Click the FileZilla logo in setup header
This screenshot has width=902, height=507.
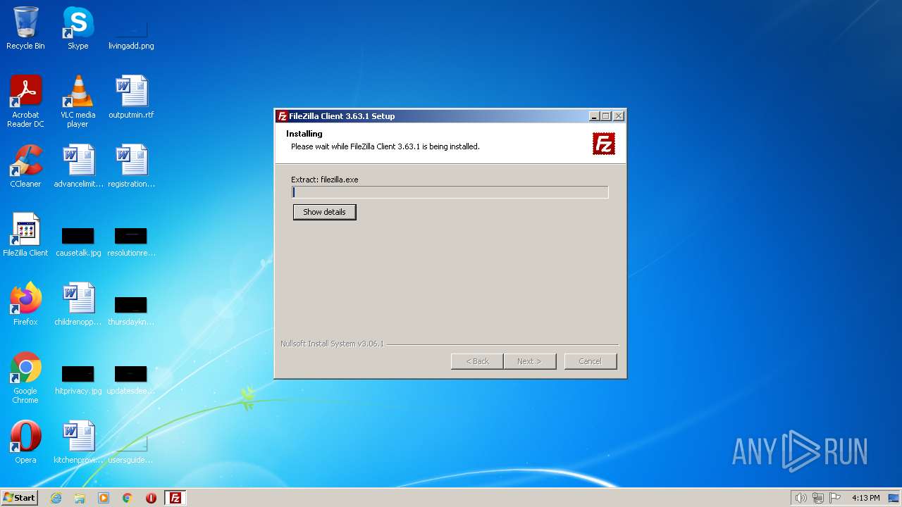pos(604,144)
